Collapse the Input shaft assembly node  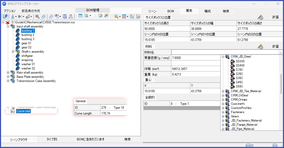8,26
